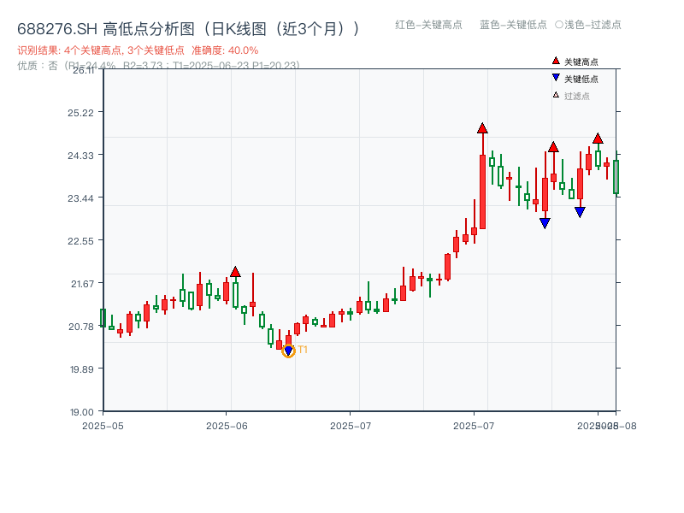Select the red high-point marker above the early-June peak

[x=235, y=271]
